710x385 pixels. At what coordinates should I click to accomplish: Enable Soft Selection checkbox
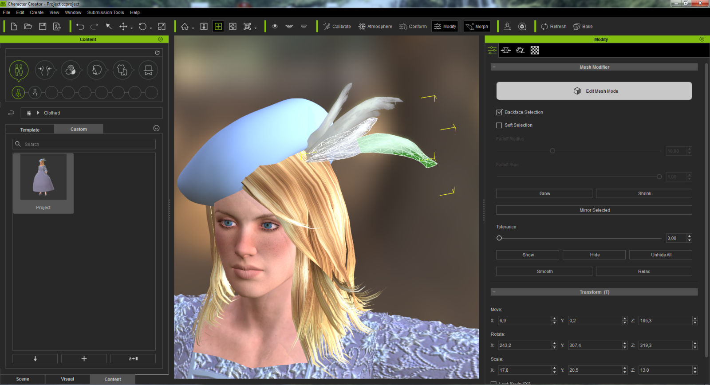click(499, 125)
